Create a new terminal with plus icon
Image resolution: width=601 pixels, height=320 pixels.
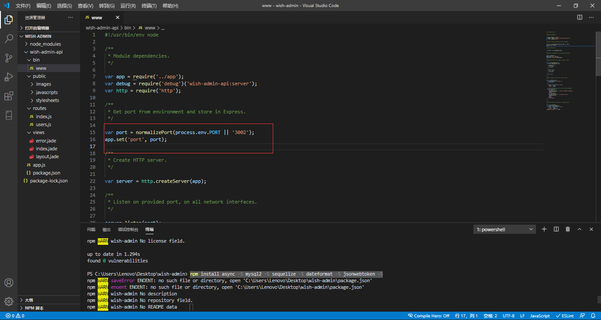[x=544, y=229]
